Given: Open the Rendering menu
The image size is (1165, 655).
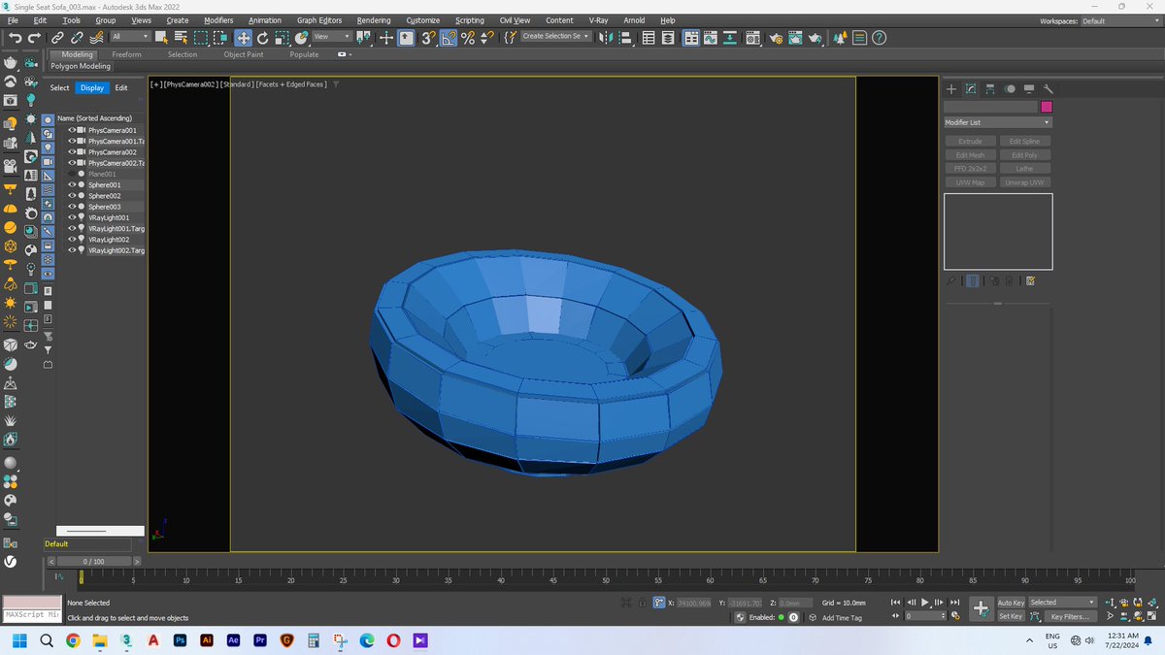Looking at the screenshot, I should pyautogui.click(x=374, y=20).
